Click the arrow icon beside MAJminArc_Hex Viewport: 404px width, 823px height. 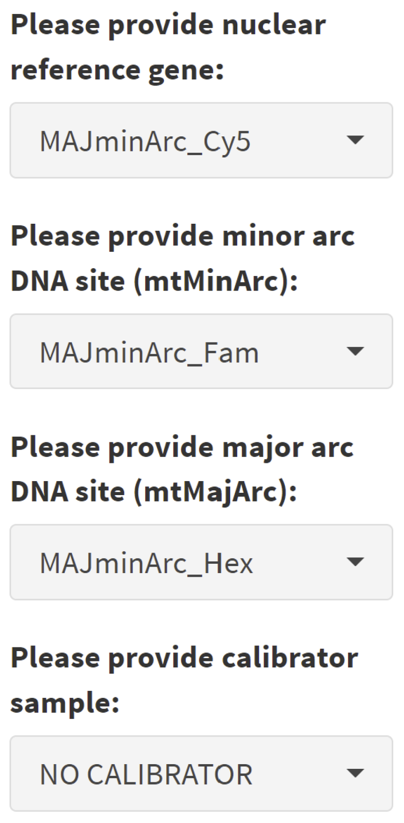coord(355,561)
